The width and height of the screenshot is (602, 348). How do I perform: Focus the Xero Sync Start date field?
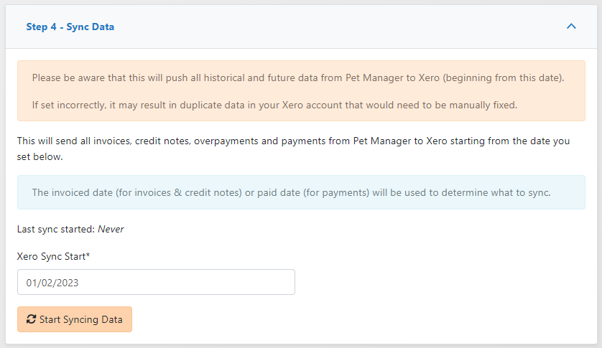[x=156, y=282]
